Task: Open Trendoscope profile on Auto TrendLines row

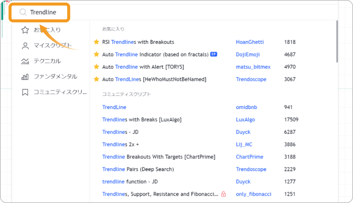Action: pos(251,79)
